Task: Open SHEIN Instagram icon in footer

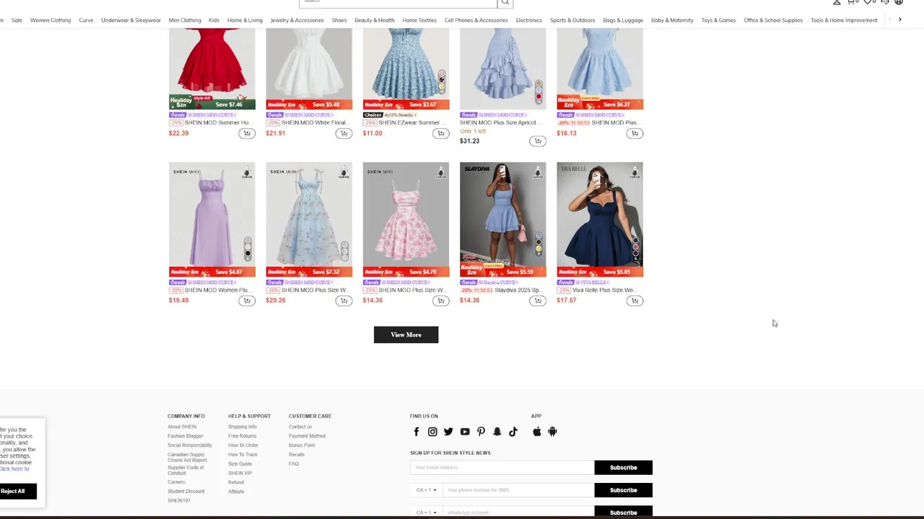Action: click(x=432, y=432)
